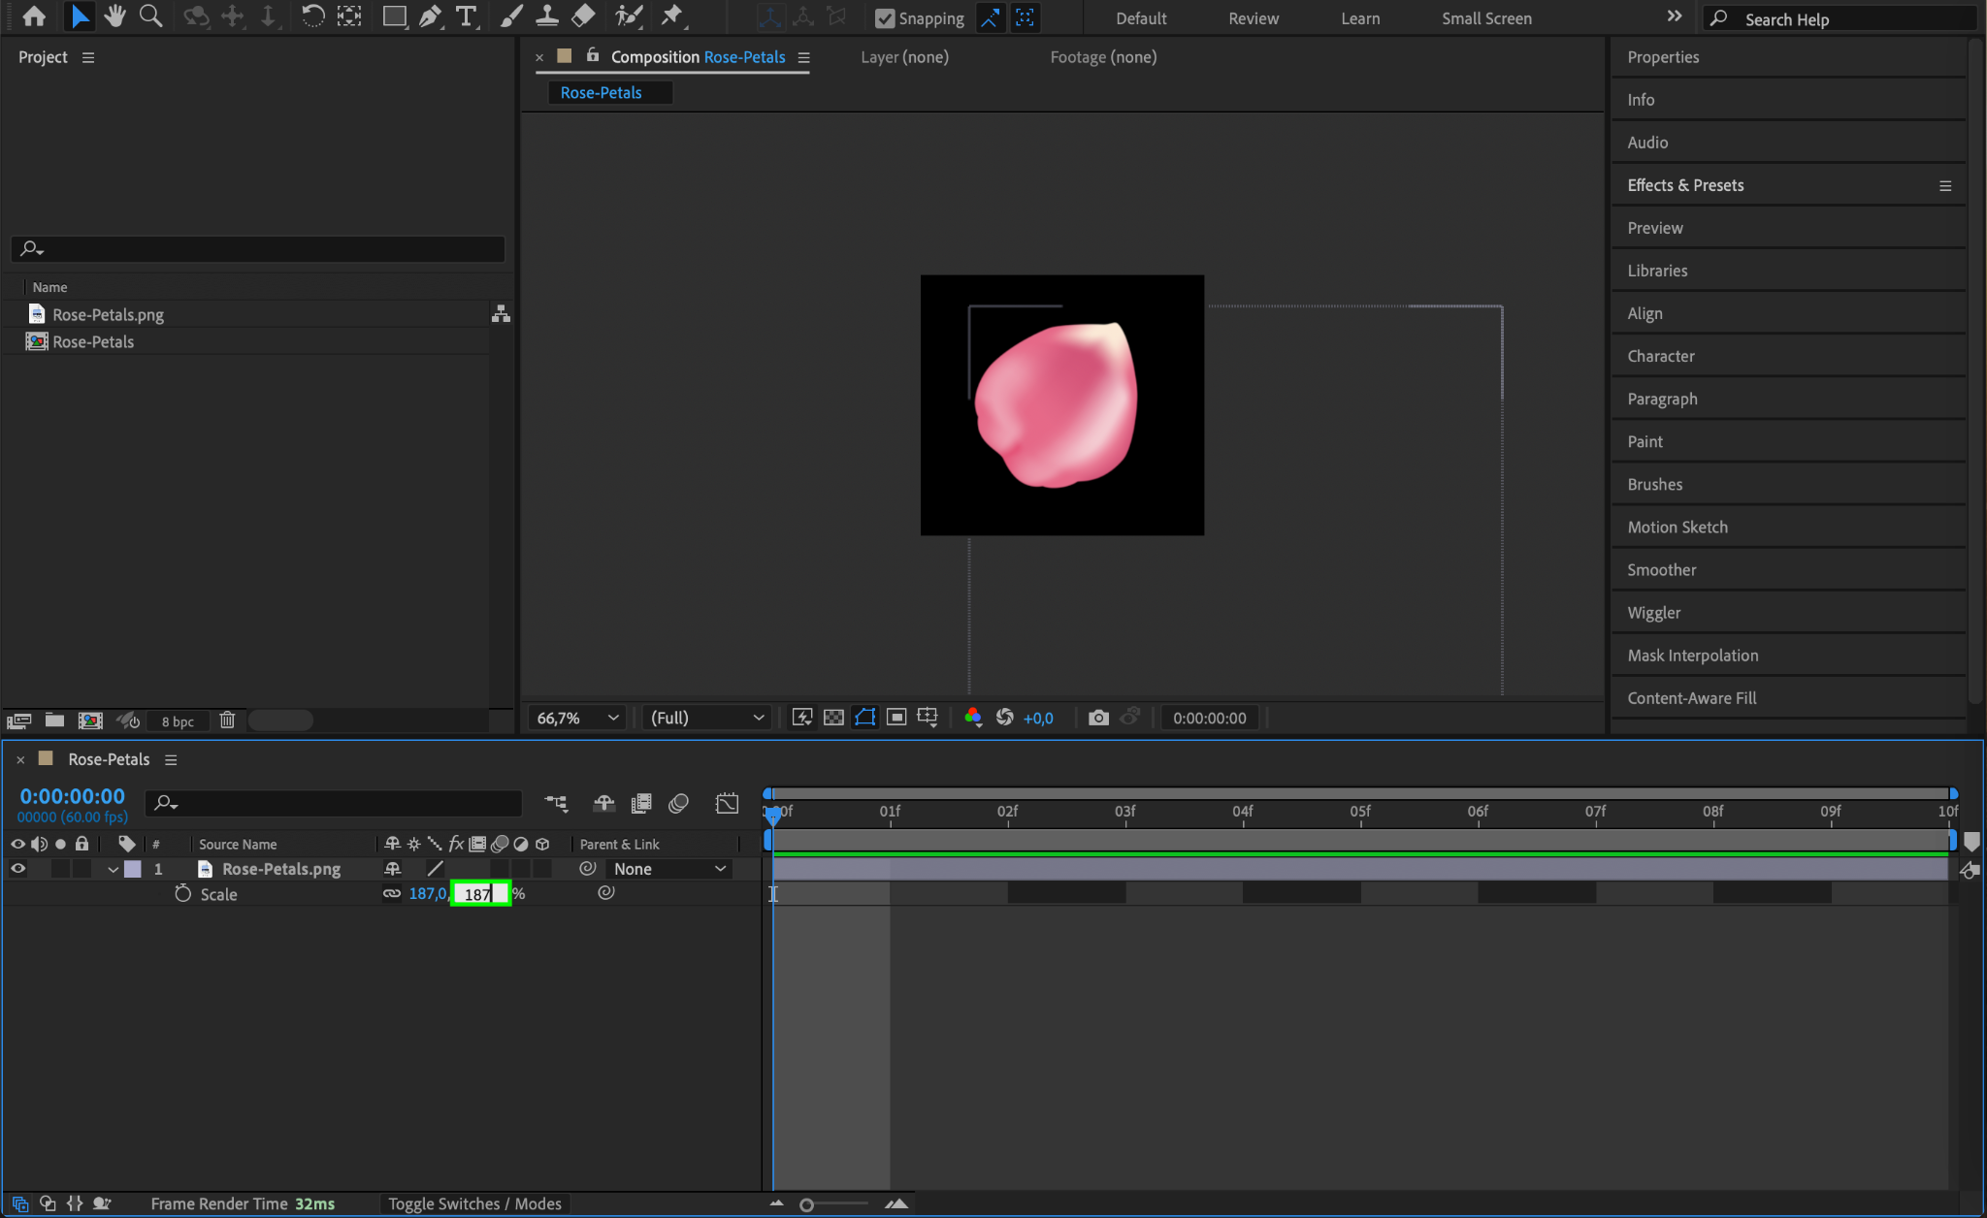Image resolution: width=1987 pixels, height=1218 pixels.
Task: Open the (Full) resolution dropdown
Action: tap(706, 718)
